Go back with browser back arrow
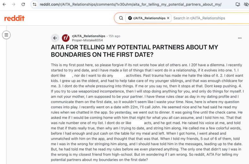 coord(4,4)
